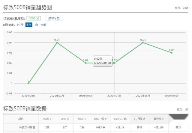192x133 pixels.
Task: Click the highlighted 2020年05月 data point
Action: point(114,63)
